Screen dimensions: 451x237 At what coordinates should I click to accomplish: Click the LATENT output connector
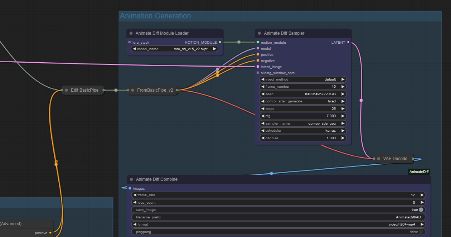tap(348, 43)
